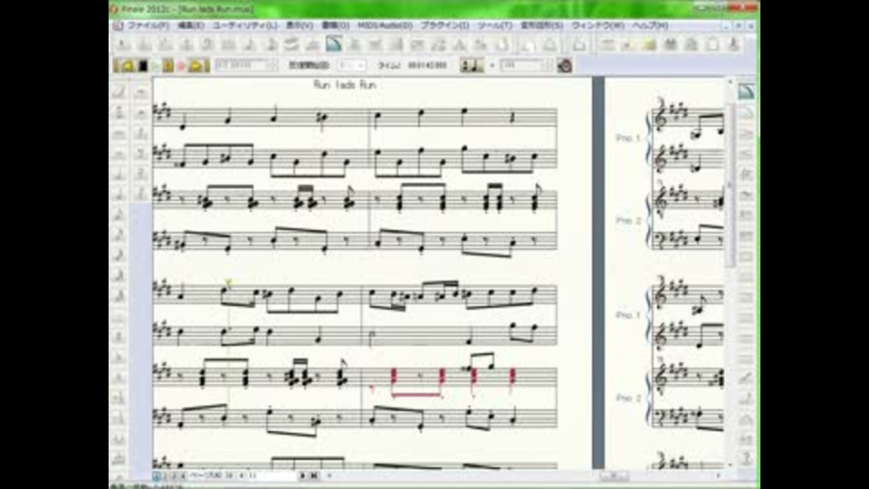Select the Page Layout tool

pos(502,44)
